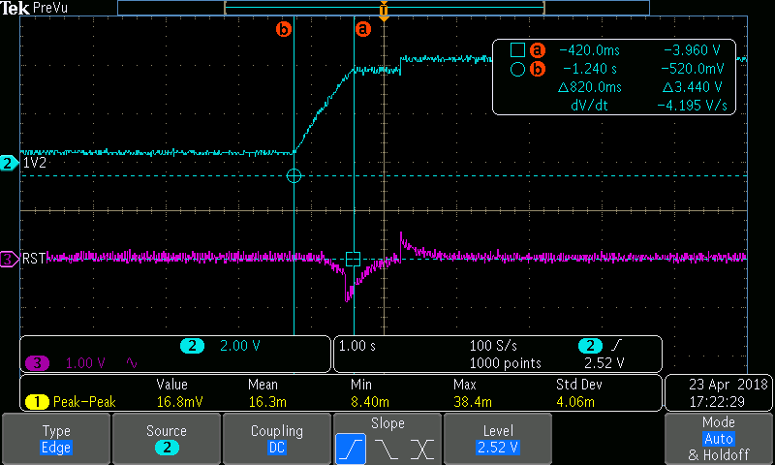Click trigger source channel 2 badge in readout

(590, 346)
